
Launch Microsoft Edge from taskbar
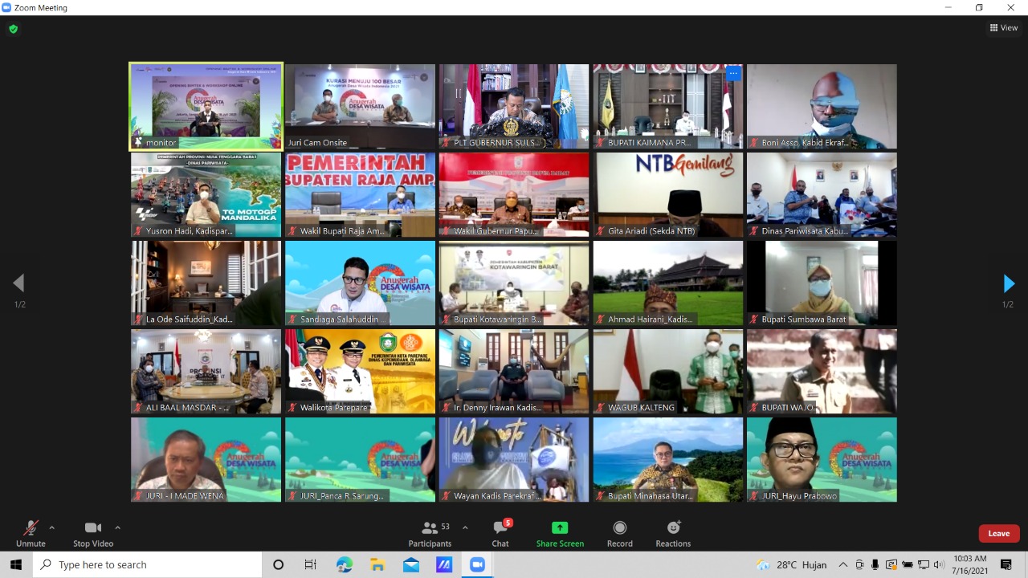(345, 565)
